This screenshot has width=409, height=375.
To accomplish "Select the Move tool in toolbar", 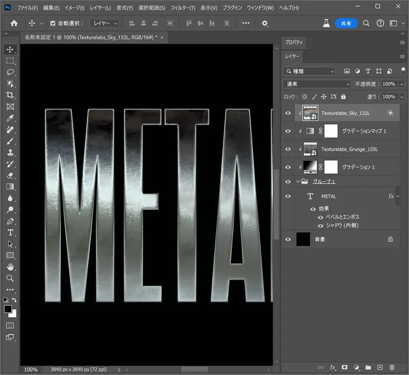I will tap(10, 50).
